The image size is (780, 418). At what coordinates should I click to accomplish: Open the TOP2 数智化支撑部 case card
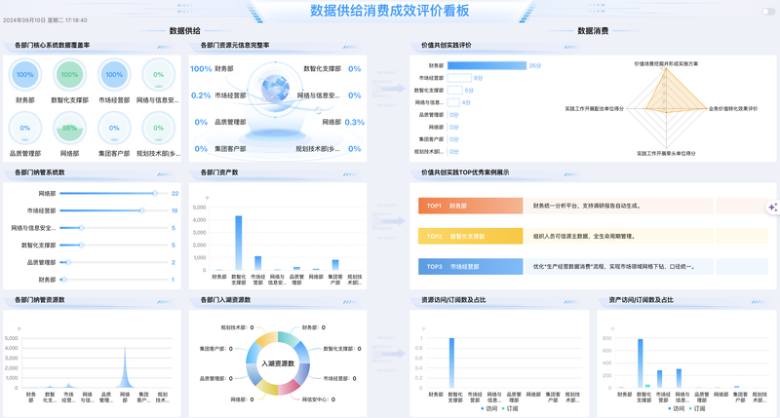[x=470, y=236]
